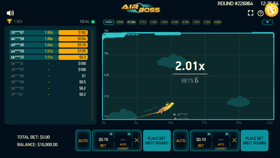Expand the round history dropdown arrow
Screen dimensions: 280x158
click(x=267, y=22)
